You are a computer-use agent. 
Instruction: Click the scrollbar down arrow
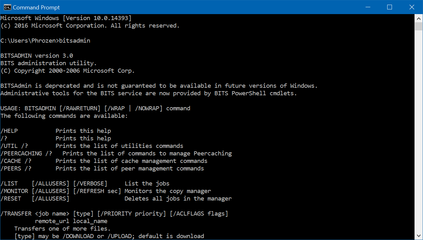tap(419, 236)
